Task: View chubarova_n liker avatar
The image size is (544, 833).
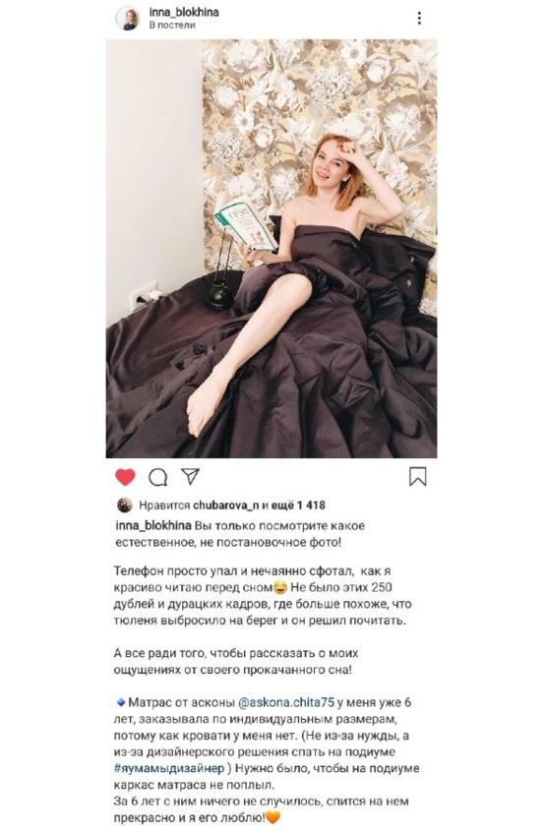Action: click(124, 505)
